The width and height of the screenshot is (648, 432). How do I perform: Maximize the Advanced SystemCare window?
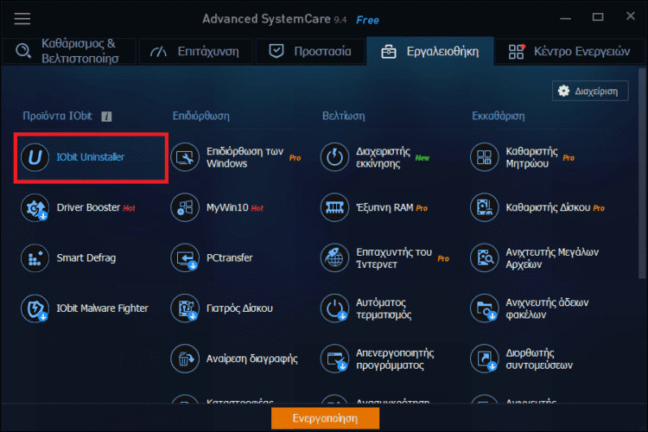pos(598,17)
